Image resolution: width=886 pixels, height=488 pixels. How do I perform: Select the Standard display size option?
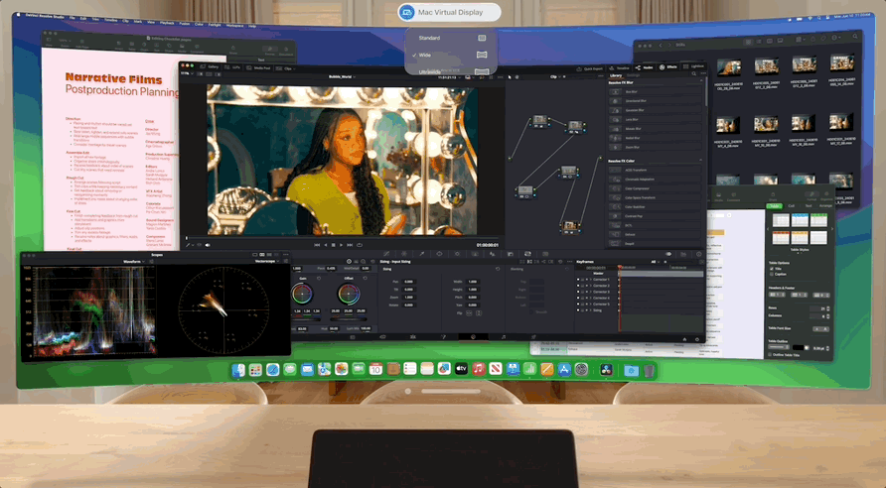[x=451, y=38]
